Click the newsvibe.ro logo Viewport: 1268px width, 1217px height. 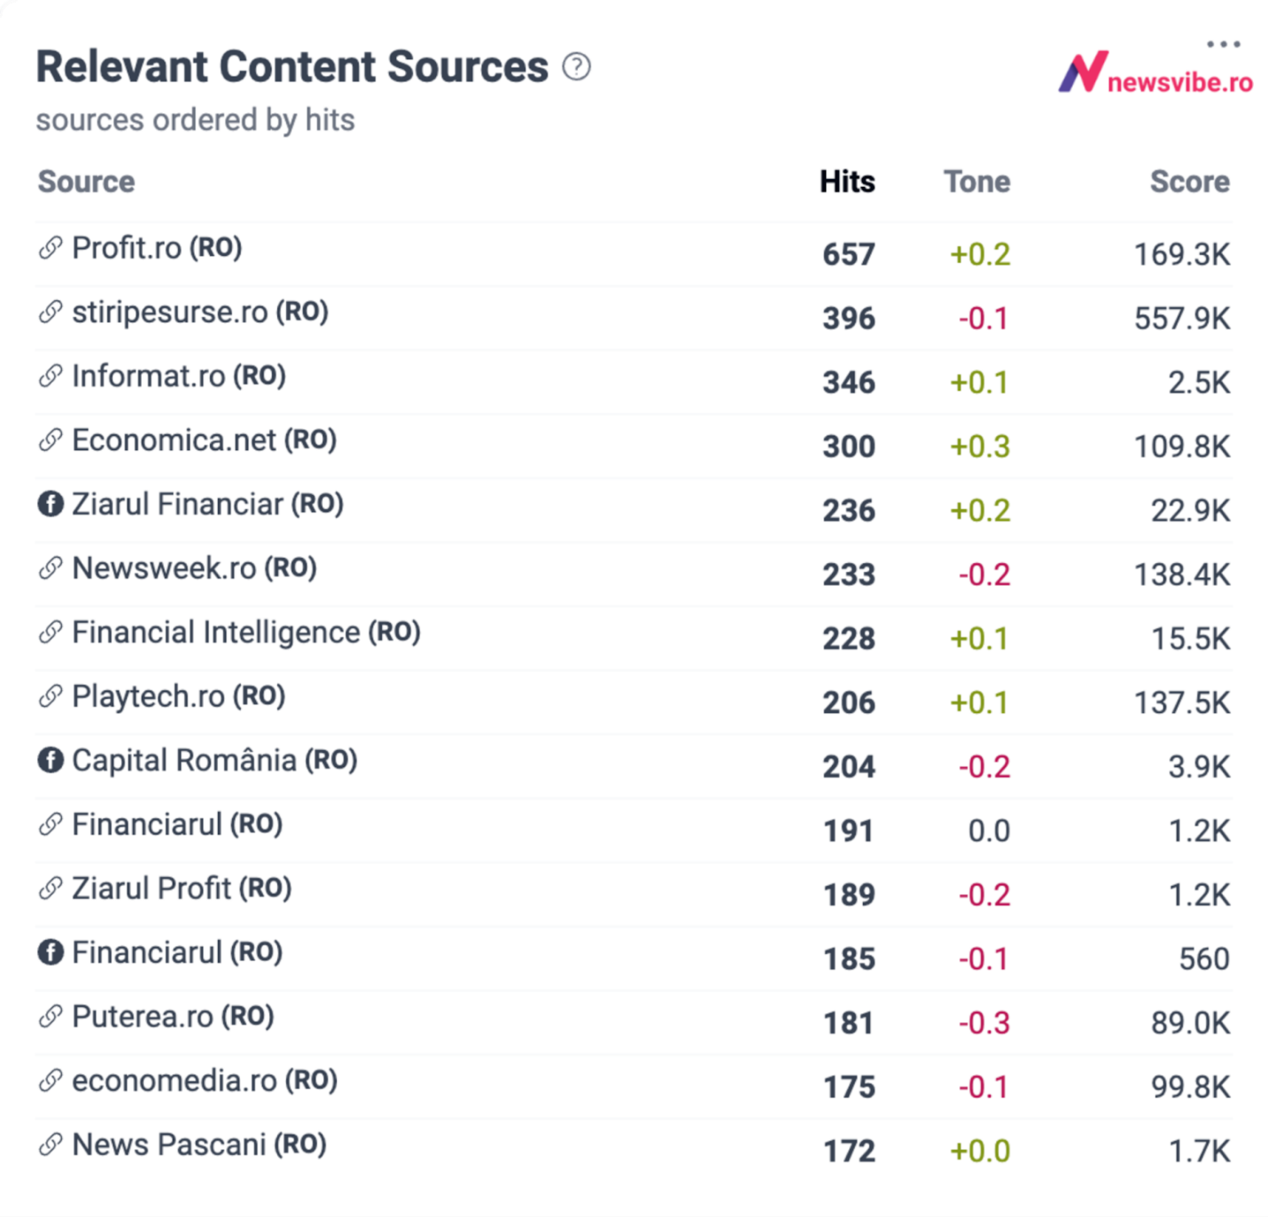pyautogui.click(x=1155, y=74)
